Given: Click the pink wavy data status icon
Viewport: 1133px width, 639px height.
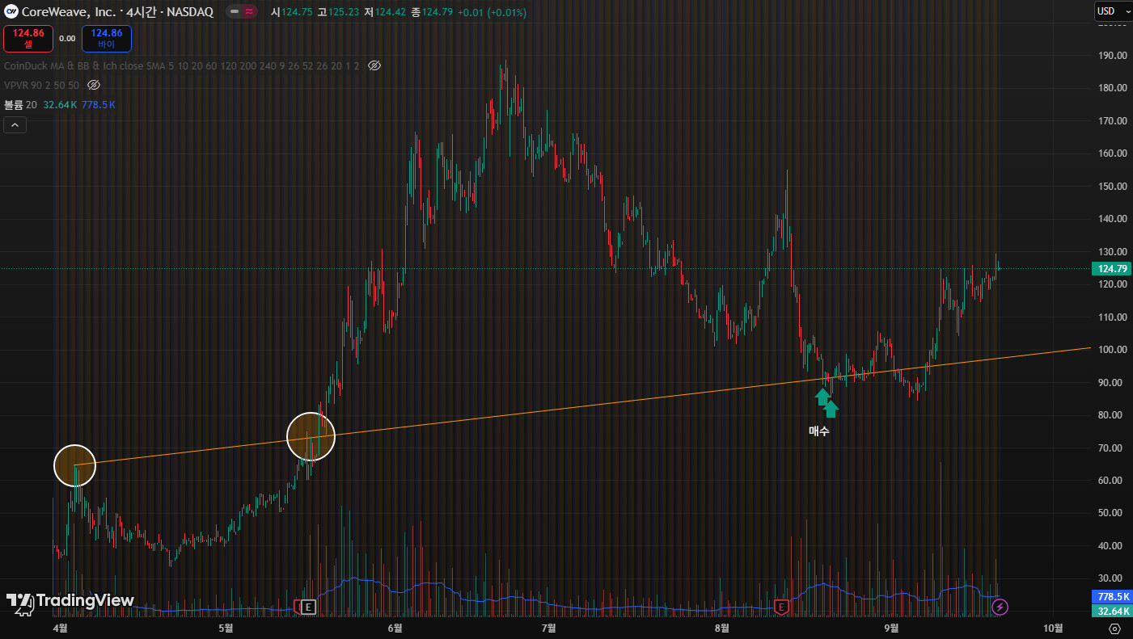Looking at the screenshot, I should tap(249, 12).
